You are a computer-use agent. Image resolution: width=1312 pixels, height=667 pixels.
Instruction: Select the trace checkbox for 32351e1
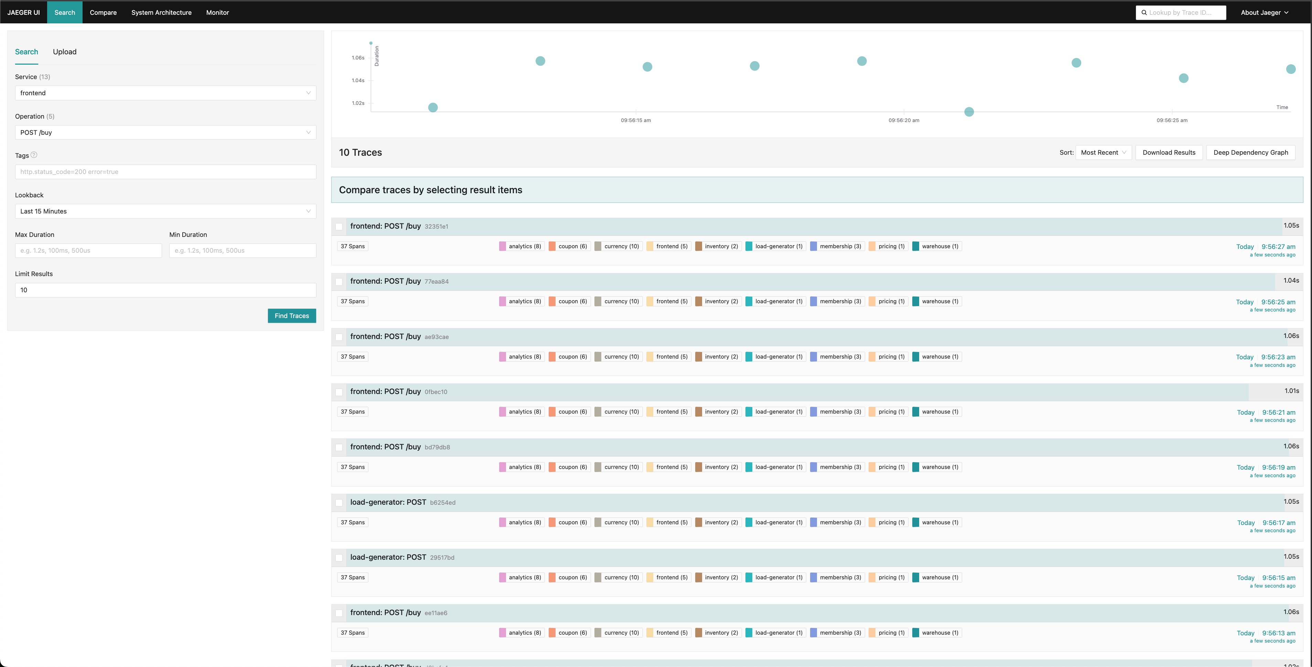[x=339, y=227]
